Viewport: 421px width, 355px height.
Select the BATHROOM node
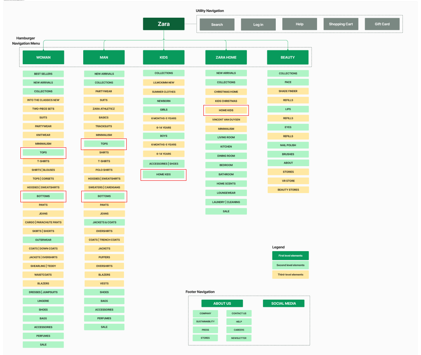pos(226,174)
